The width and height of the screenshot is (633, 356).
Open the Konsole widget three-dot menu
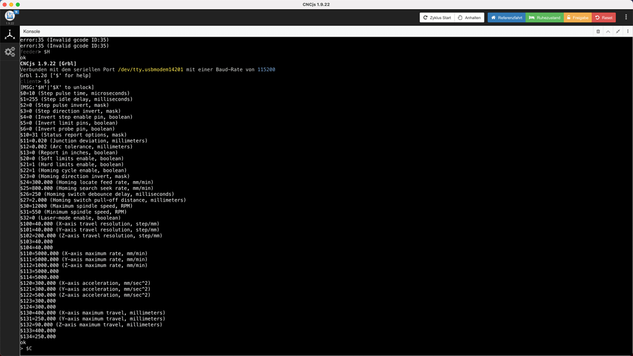coord(627,32)
